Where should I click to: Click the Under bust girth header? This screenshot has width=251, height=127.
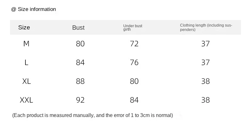[133, 28]
